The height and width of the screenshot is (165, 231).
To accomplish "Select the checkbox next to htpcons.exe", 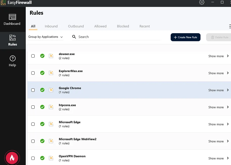I will click(x=33, y=107).
